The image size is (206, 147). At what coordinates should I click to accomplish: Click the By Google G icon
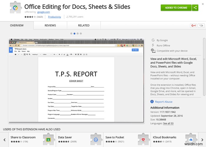(x=153, y=40)
